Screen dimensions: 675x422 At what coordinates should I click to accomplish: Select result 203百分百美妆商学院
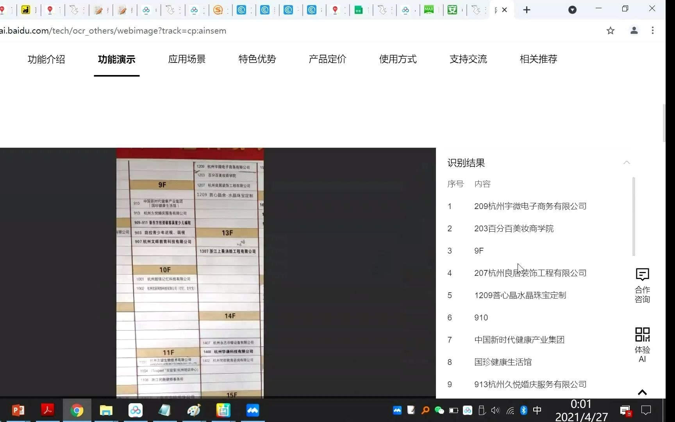514,229
